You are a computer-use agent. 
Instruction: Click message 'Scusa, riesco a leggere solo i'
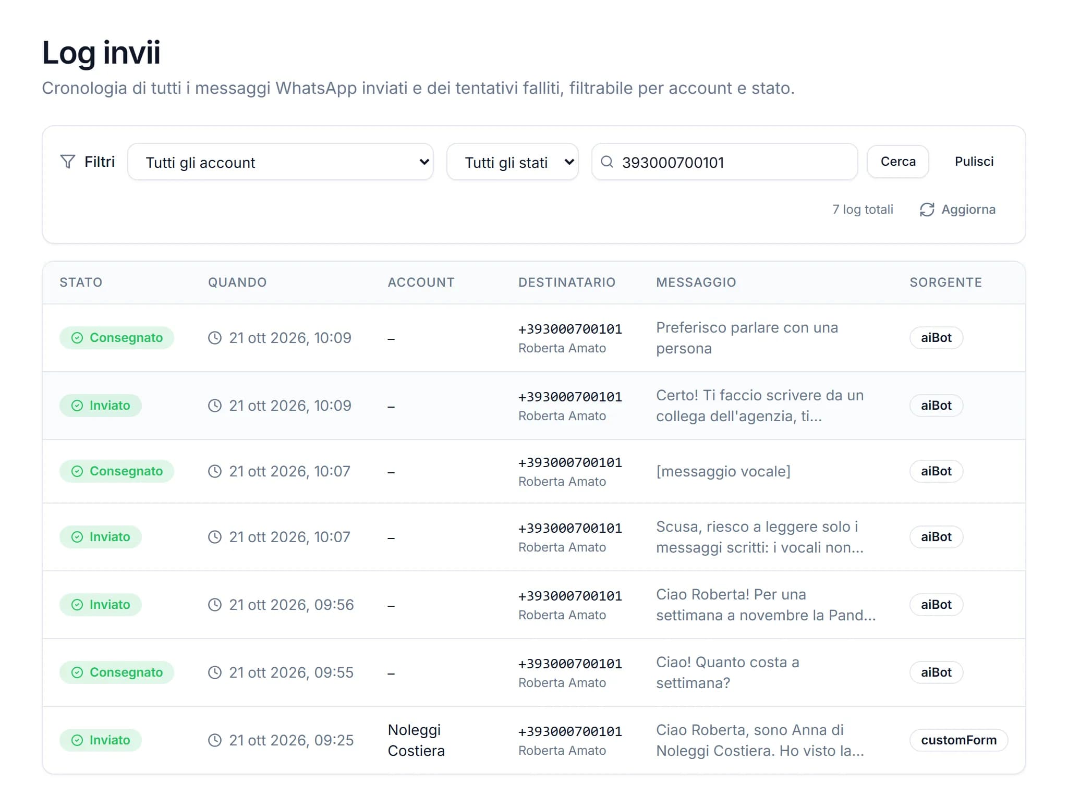(x=760, y=537)
